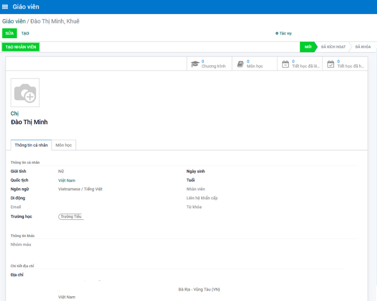The image size is (377, 301).
Task: Click the calendar-check Tiết học đã học icon
Action: 331,64
